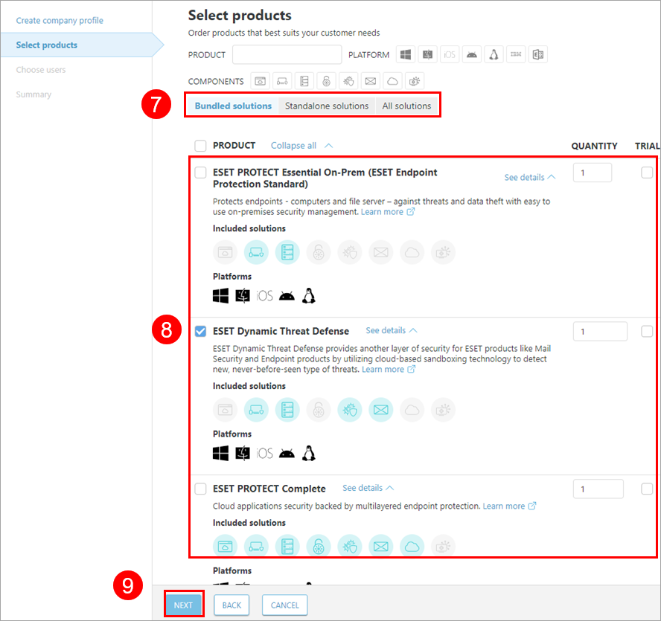Collapse all product details

click(301, 146)
